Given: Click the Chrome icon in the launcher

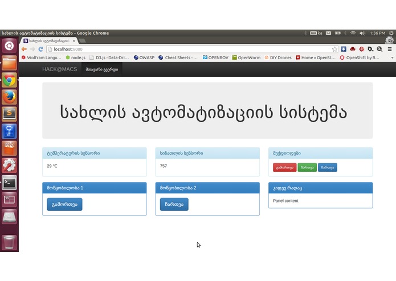Looking at the screenshot, I should click(9, 80).
